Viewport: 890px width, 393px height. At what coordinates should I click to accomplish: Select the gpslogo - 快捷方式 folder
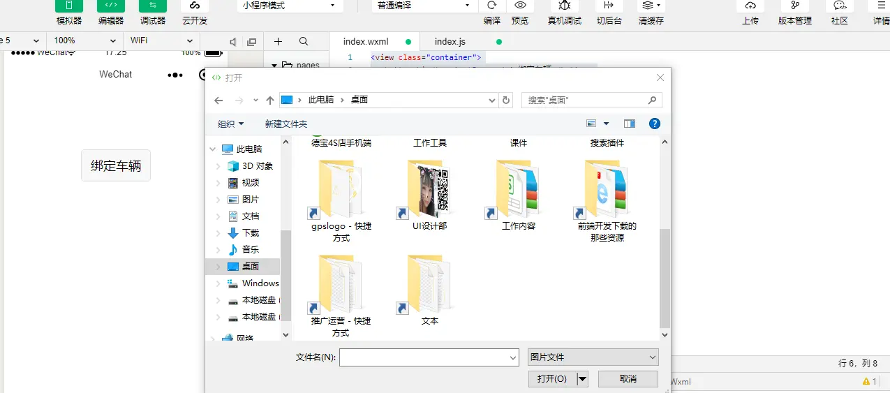tap(341, 201)
